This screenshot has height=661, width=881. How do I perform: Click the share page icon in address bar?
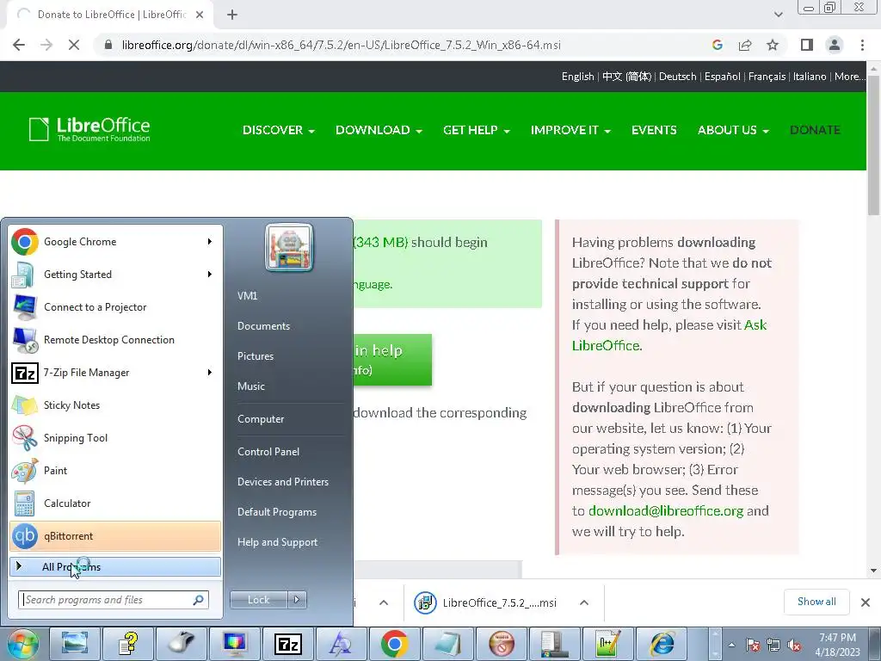click(x=745, y=45)
